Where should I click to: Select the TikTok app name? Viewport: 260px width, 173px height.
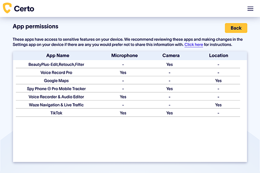click(x=56, y=113)
